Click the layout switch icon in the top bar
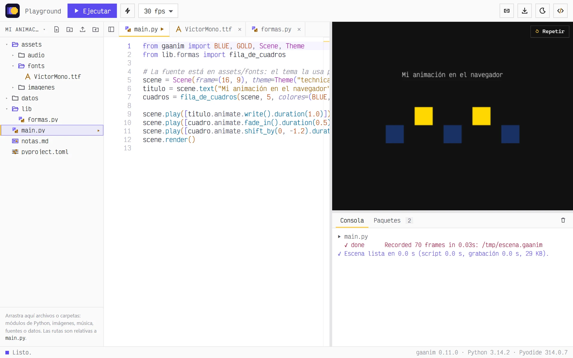The width and height of the screenshot is (573, 358). (507, 11)
